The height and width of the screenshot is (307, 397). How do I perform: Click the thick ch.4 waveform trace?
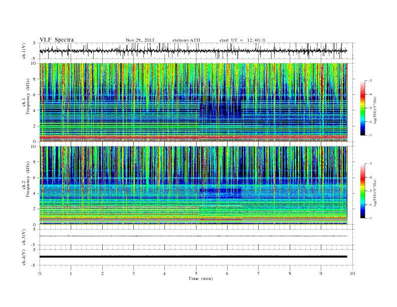pyautogui.click(x=193, y=257)
